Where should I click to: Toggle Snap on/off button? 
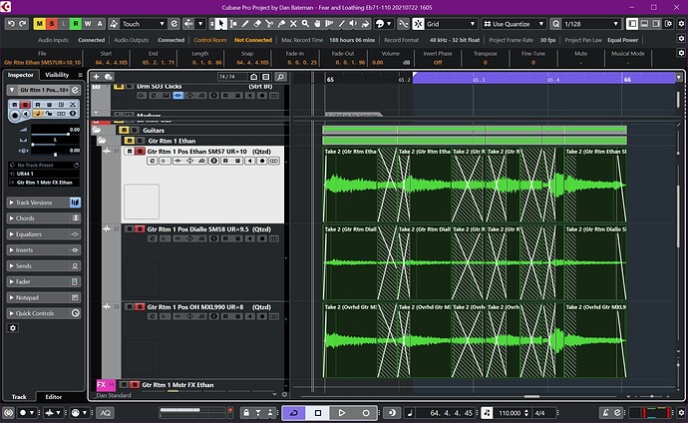[418, 24]
